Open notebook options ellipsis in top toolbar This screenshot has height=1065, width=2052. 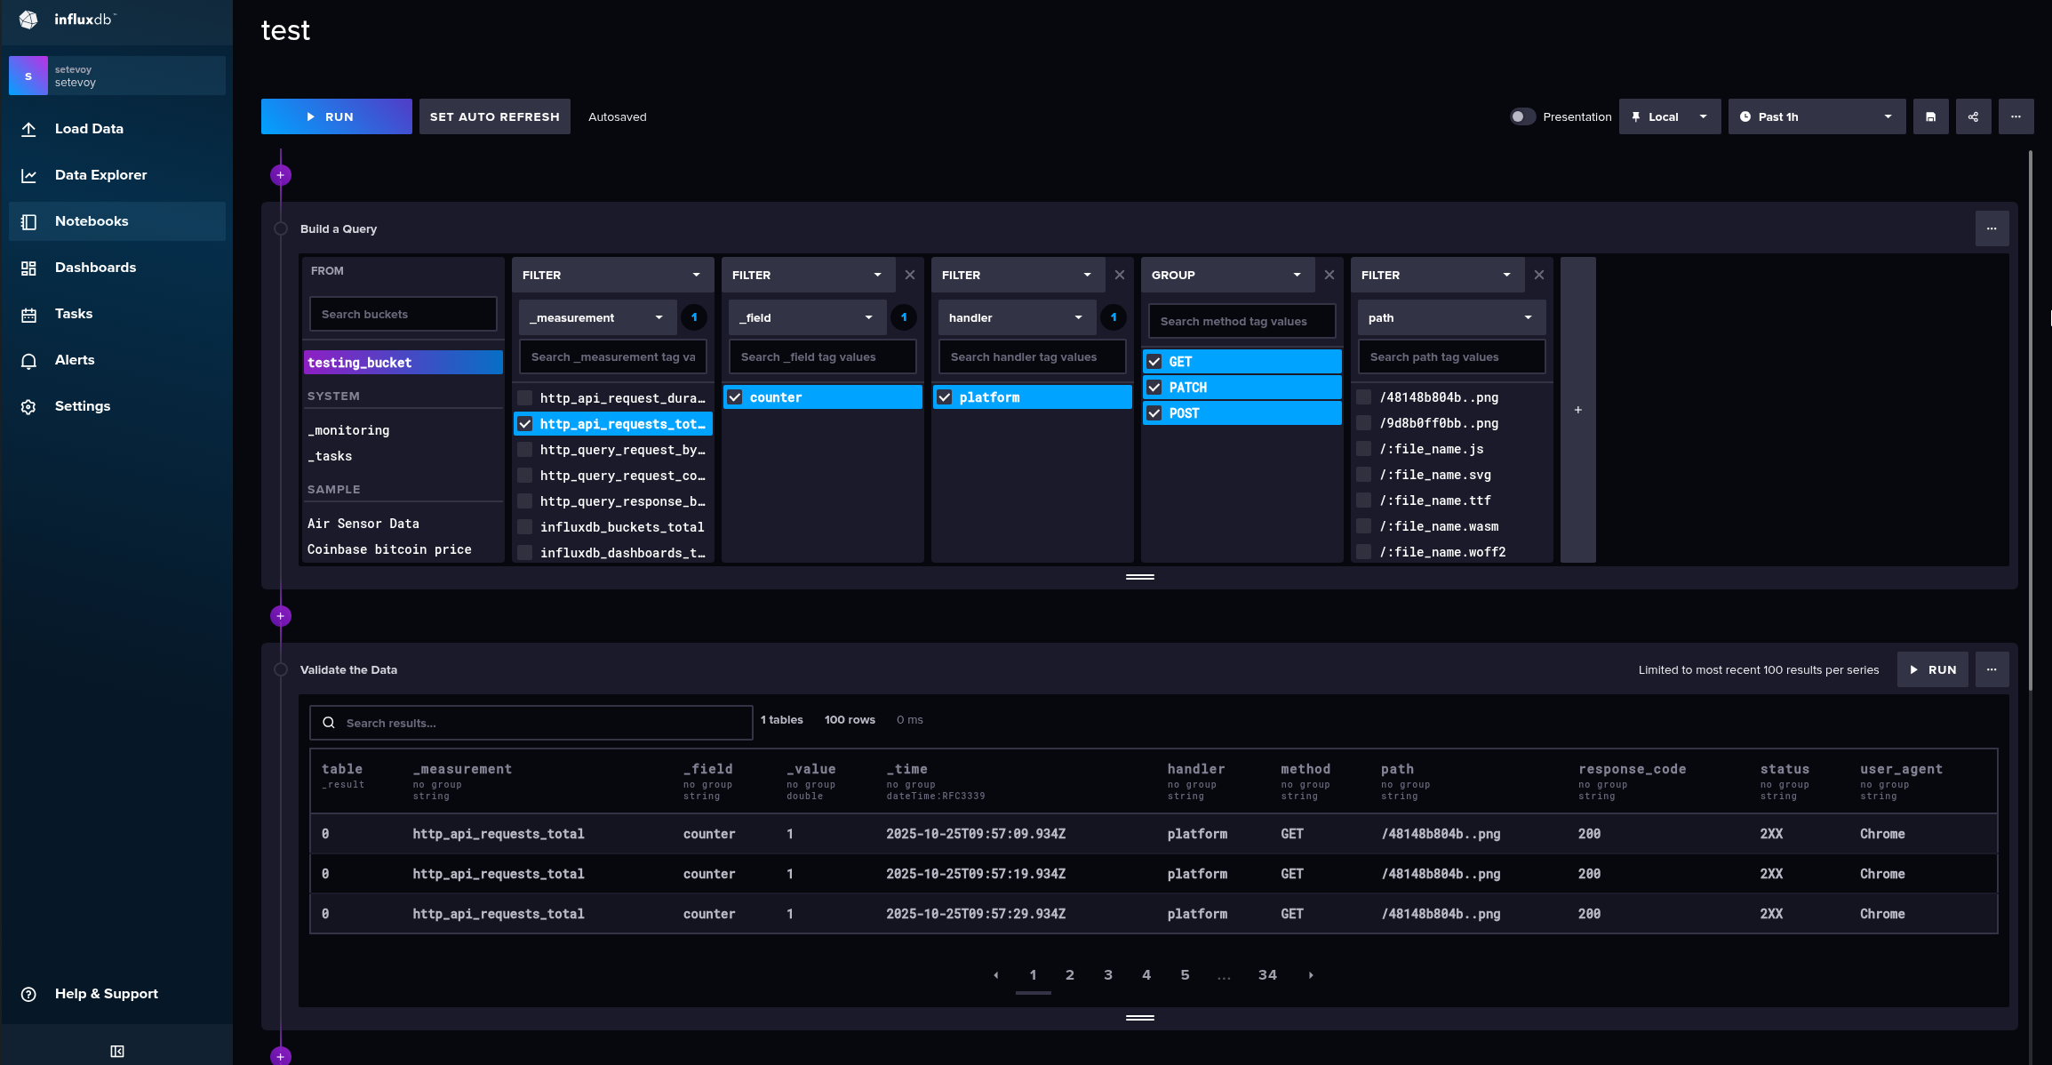point(2016,116)
